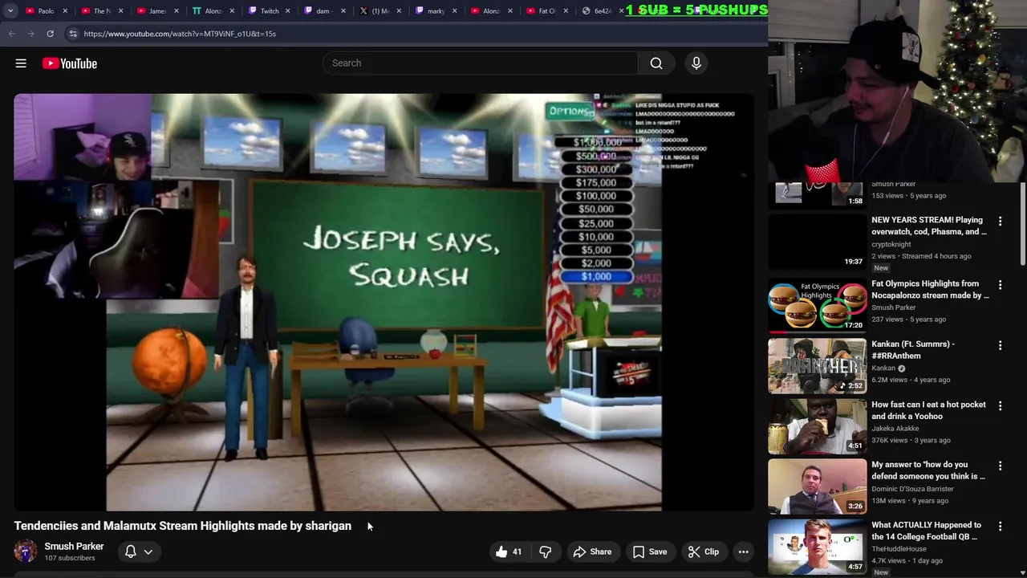
Task: Click the video player area
Action: (384, 302)
